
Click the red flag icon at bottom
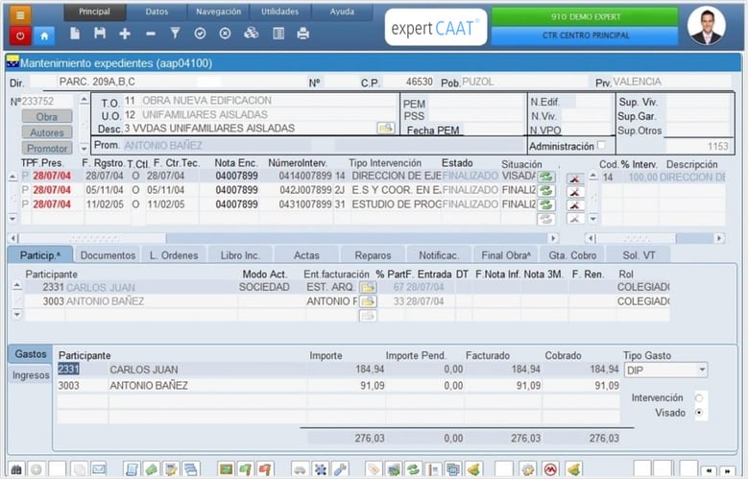point(266,470)
